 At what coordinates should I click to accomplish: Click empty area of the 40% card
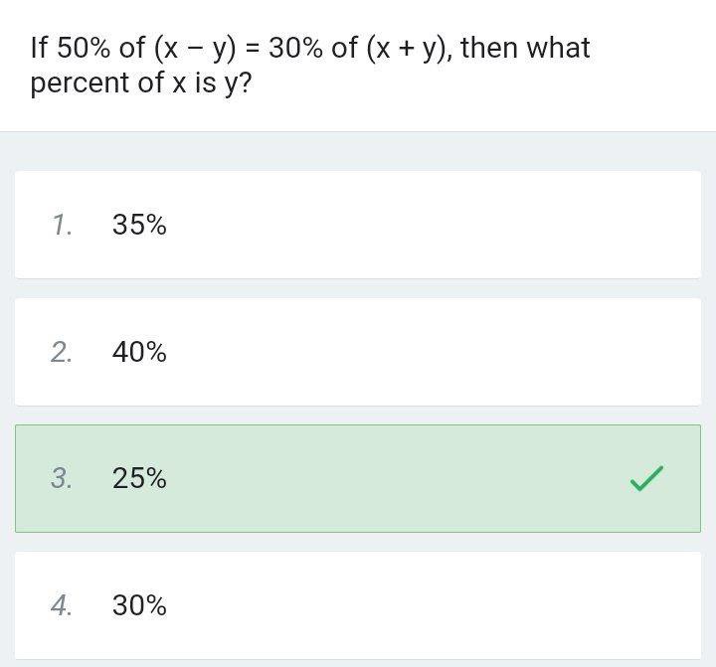[x=447, y=352]
